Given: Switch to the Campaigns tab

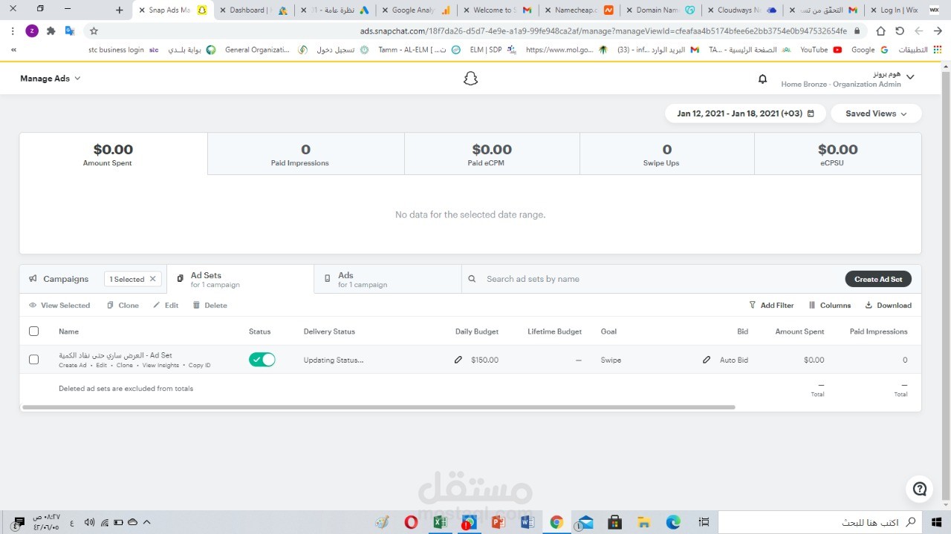Looking at the screenshot, I should (59, 279).
